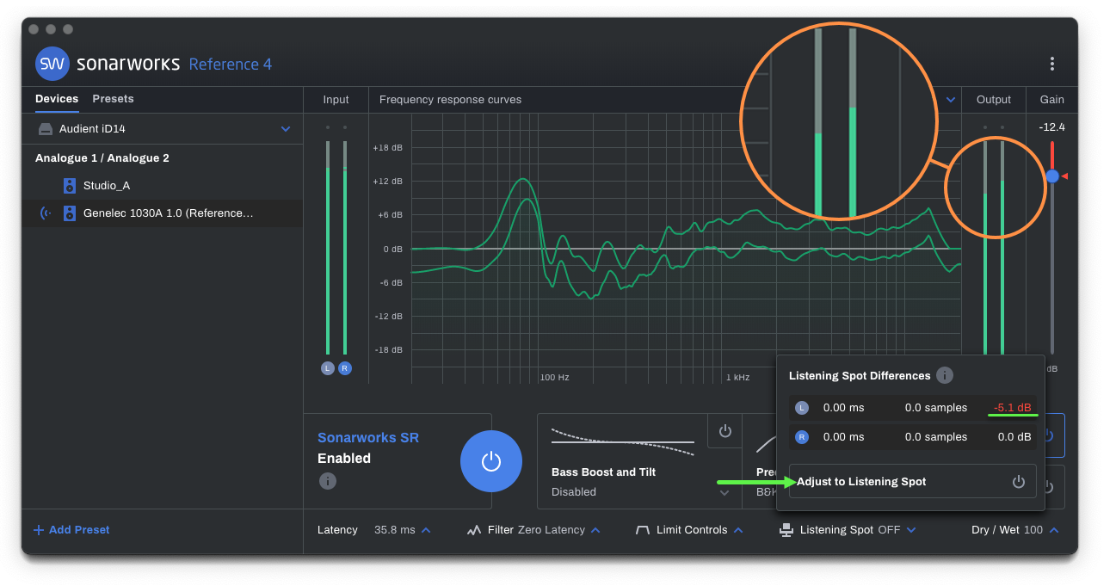Click the Genelec 1030A speaker icon
Screen dimensions: 1116x586
click(x=70, y=213)
